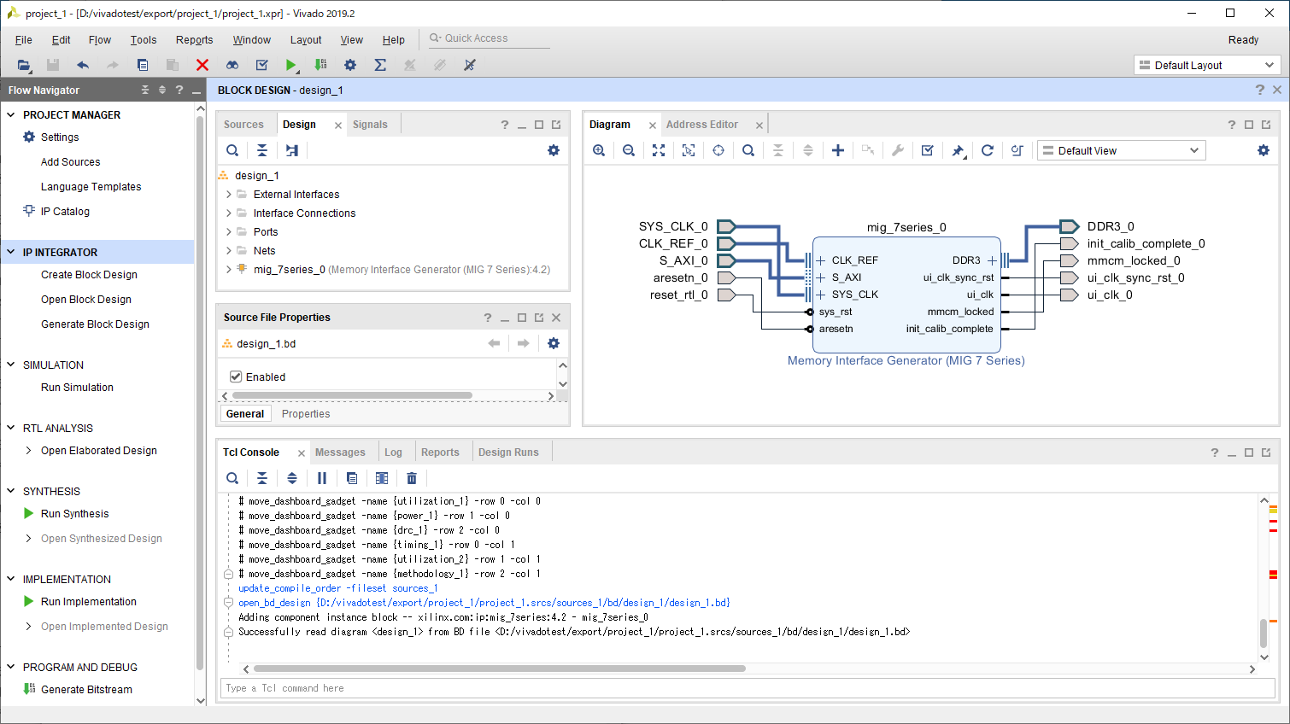Click the Add IP plus icon
This screenshot has width=1290, height=724.
838,150
